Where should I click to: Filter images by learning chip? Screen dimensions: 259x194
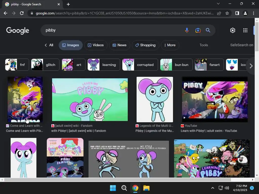[x=103, y=65]
